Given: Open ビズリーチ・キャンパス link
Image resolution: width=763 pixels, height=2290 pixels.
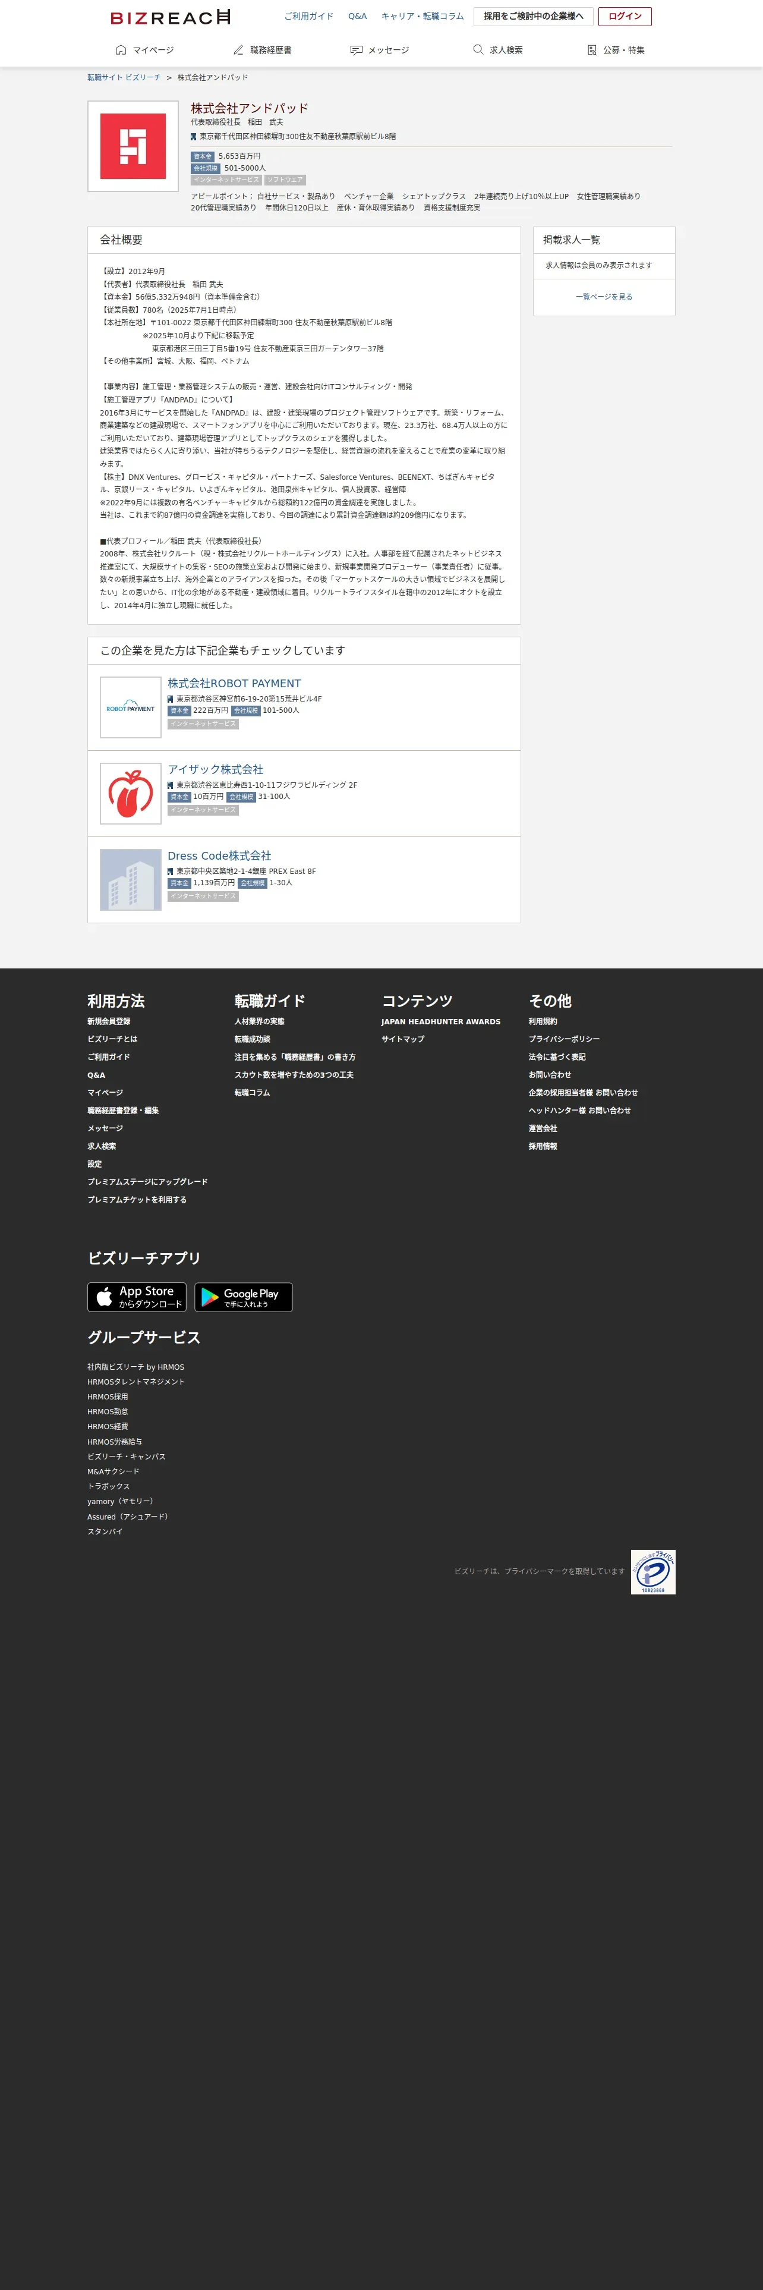Looking at the screenshot, I should 126,1456.
